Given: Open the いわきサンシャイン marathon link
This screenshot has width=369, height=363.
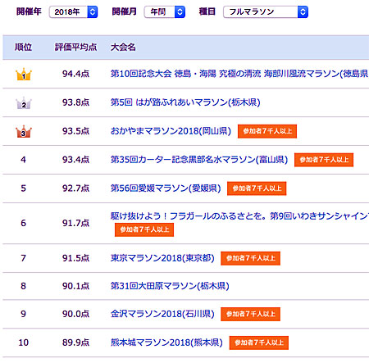Looking at the screenshot, I should coord(239,216).
